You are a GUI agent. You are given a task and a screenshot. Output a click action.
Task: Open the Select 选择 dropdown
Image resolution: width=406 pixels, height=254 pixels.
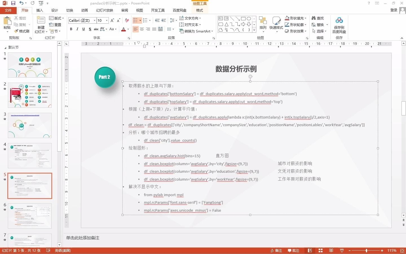tap(319, 31)
